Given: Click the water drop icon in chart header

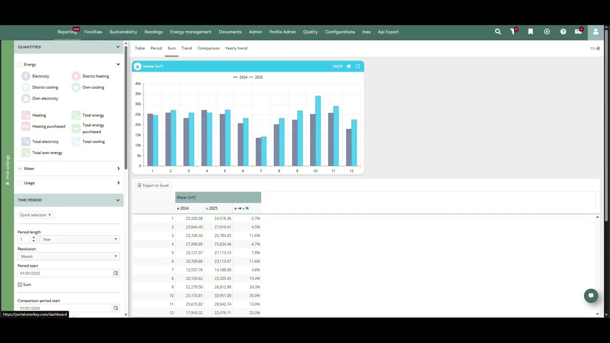Looking at the screenshot, I should click(x=138, y=66).
